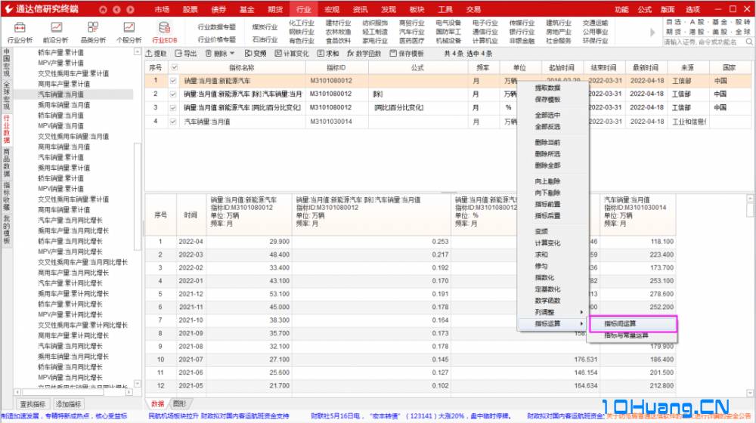Click the 导出 export toolbar icon

pyautogui.click(x=186, y=54)
